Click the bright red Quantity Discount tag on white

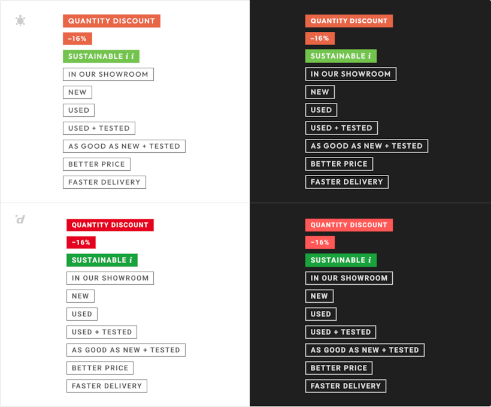(x=110, y=225)
